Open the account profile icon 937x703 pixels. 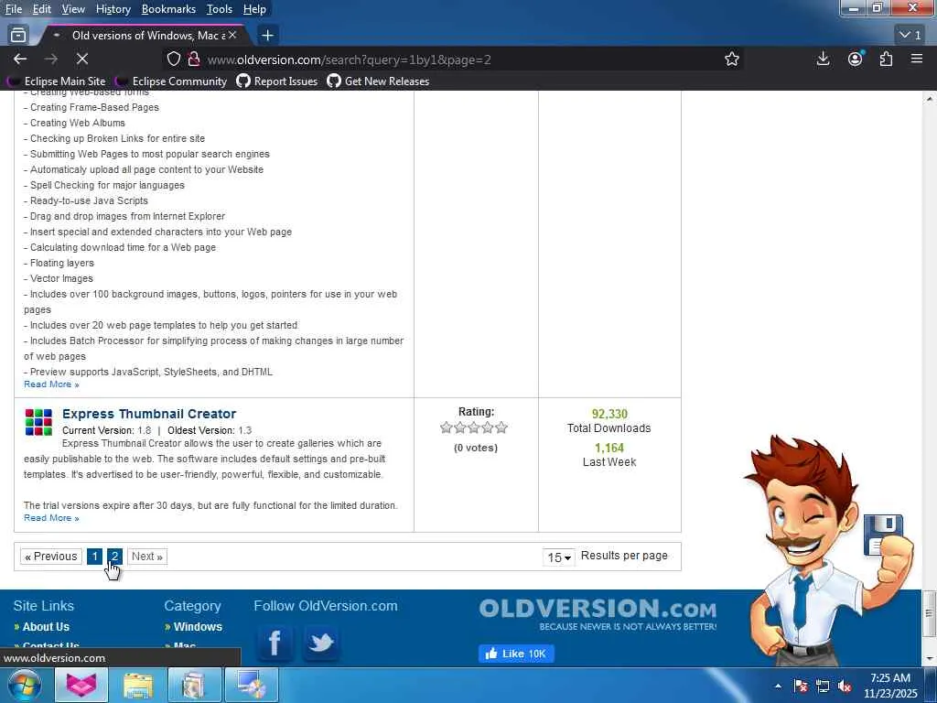point(856,59)
